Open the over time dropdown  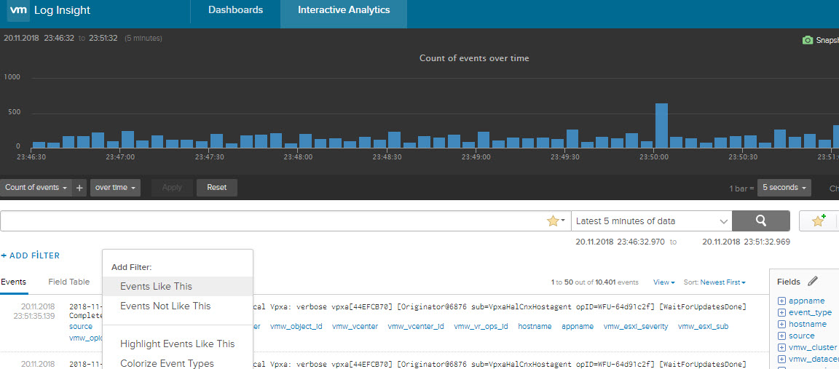click(115, 188)
